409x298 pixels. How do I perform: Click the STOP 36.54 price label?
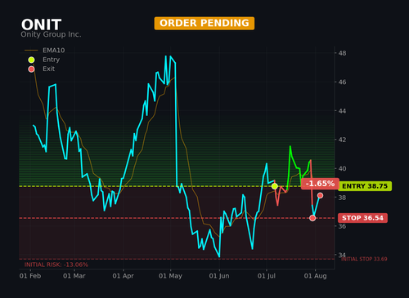pyautogui.click(x=362, y=218)
